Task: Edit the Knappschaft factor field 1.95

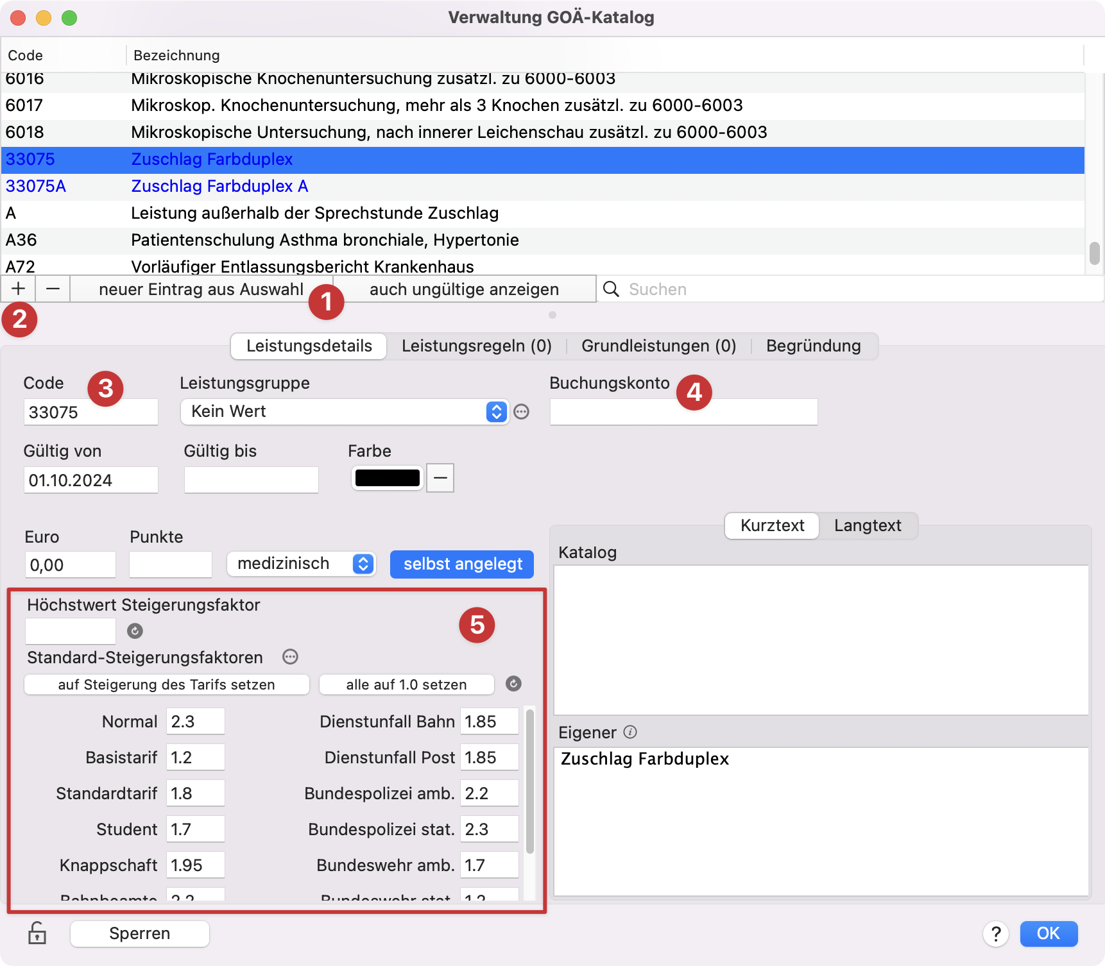Action: click(x=196, y=865)
